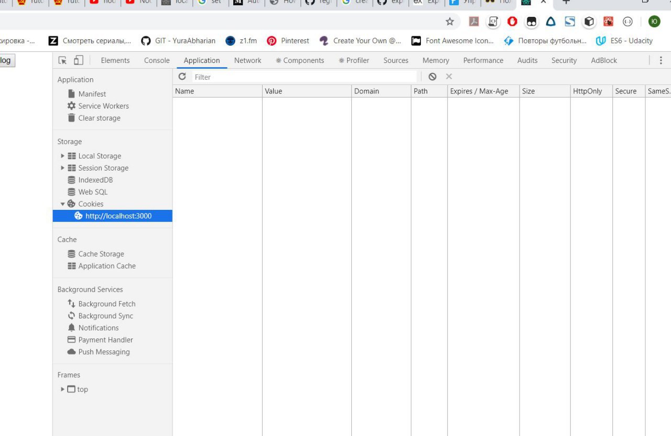The width and height of the screenshot is (671, 436).
Task: Bookmark this page with the star icon
Action: tap(450, 22)
